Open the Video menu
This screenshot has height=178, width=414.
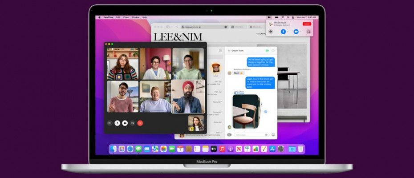pos(126,17)
